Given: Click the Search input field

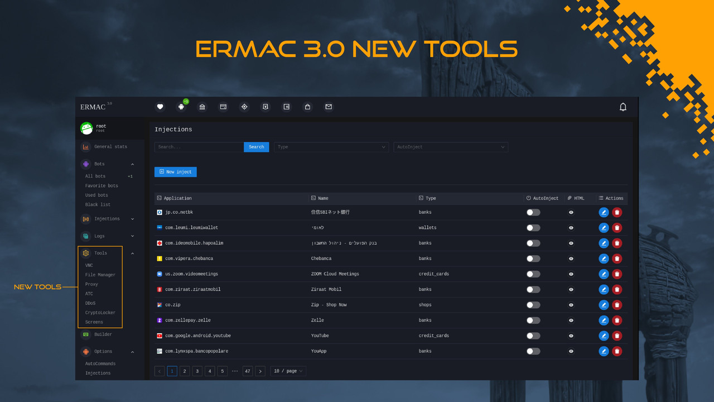Looking at the screenshot, I should coord(199,147).
